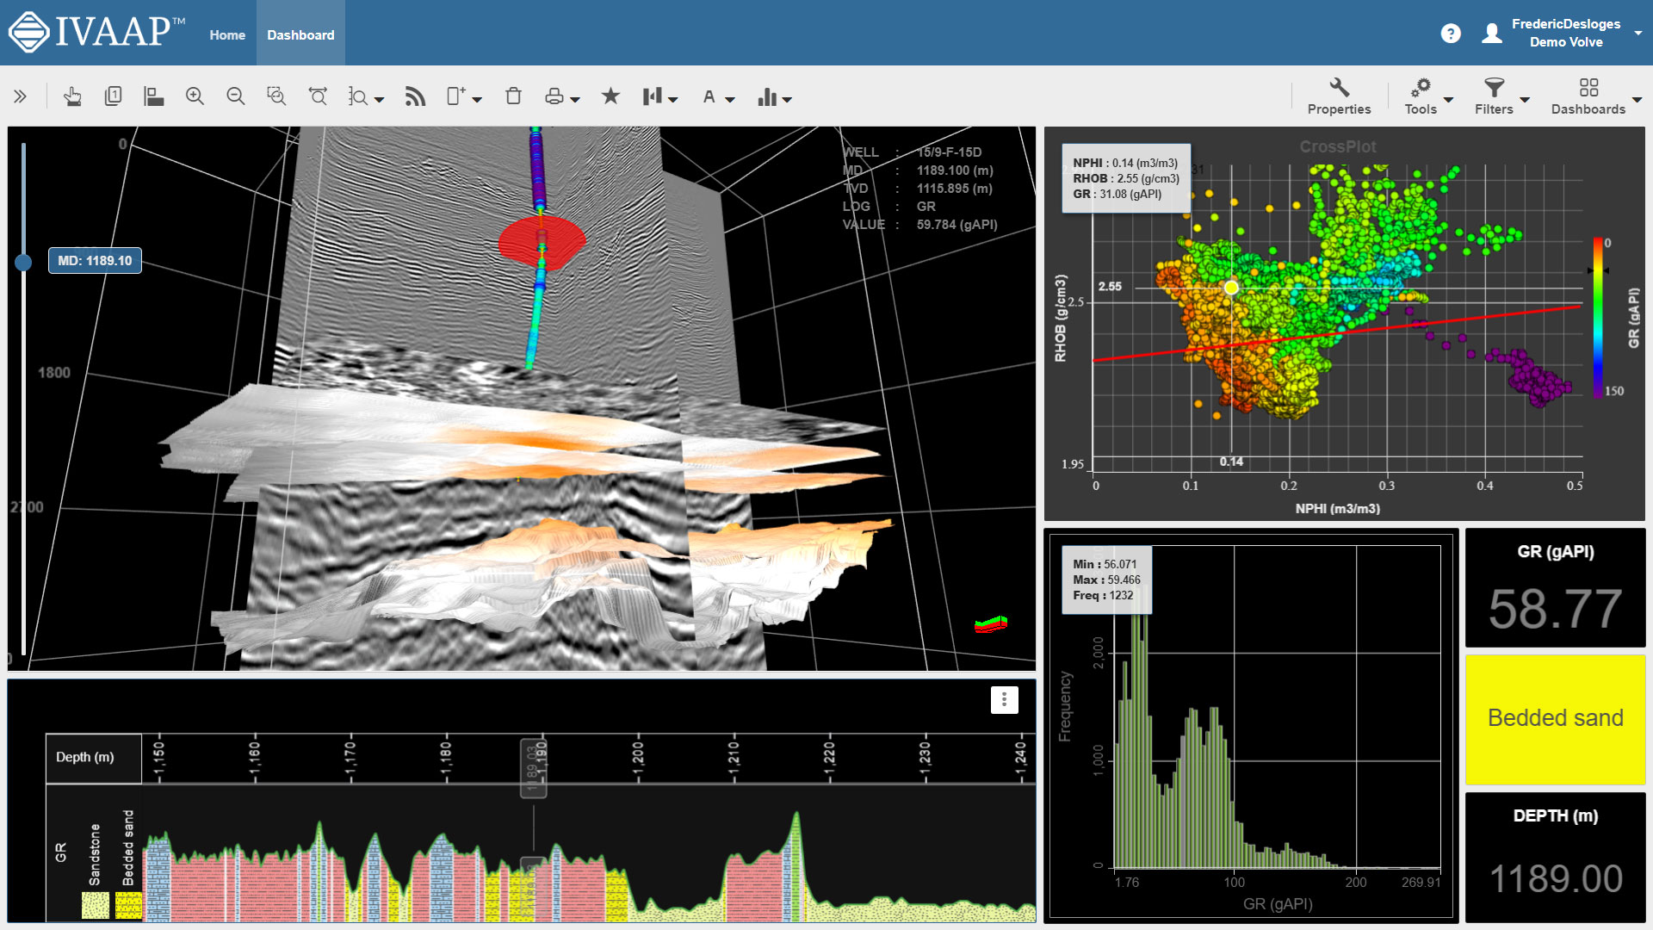Click the zoom out magnifier icon

pos(235,96)
